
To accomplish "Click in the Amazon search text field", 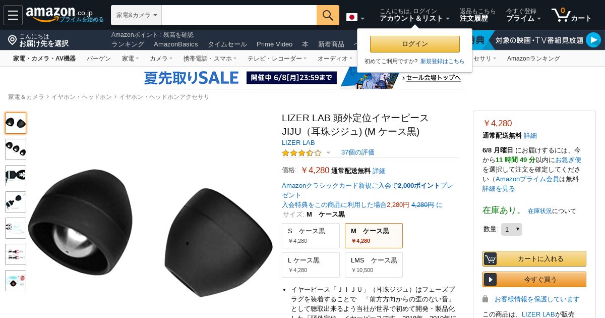I will click(239, 15).
